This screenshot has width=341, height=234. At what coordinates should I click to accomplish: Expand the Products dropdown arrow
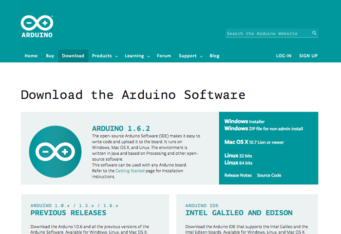tap(116, 56)
